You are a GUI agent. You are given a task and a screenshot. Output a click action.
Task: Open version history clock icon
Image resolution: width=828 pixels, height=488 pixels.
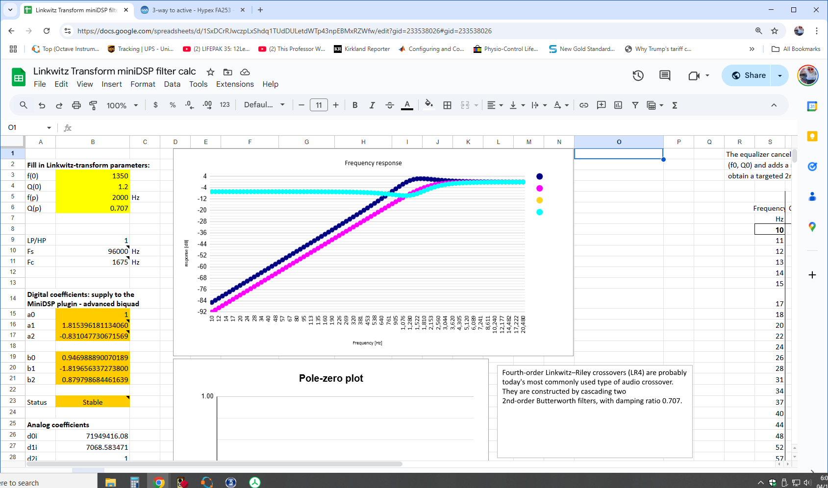[x=638, y=75]
